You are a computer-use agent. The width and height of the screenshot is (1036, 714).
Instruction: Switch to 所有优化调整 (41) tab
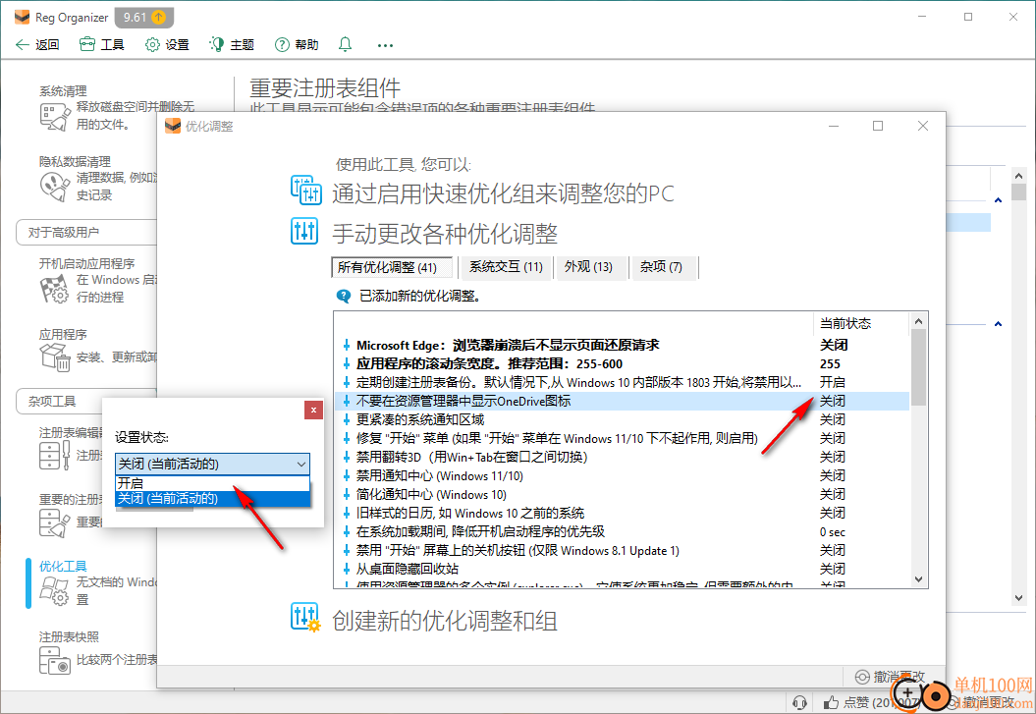(x=392, y=267)
